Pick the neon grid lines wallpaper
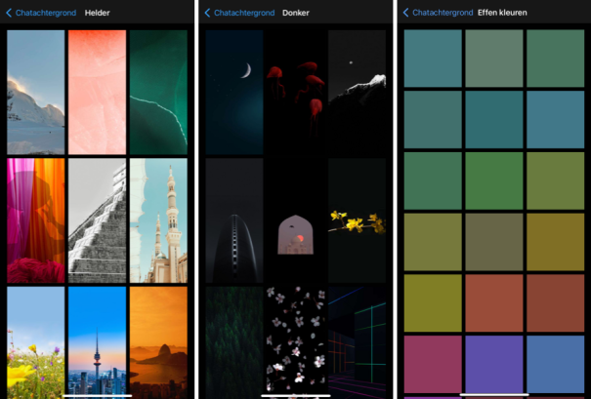The image size is (591, 399). [357, 340]
